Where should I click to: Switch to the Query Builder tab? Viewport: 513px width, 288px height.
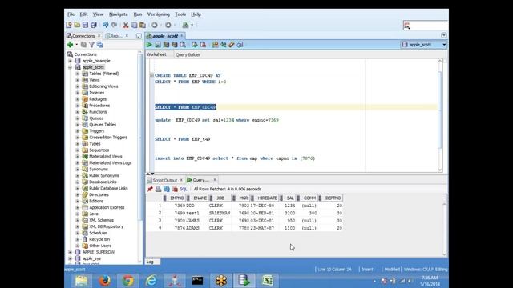coord(188,55)
